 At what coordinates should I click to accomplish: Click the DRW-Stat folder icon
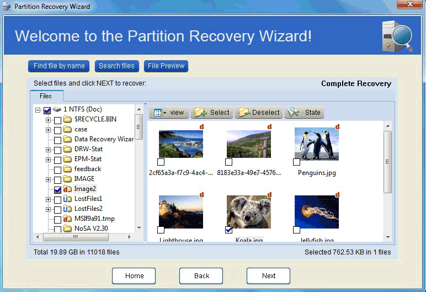click(x=67, y=149)
